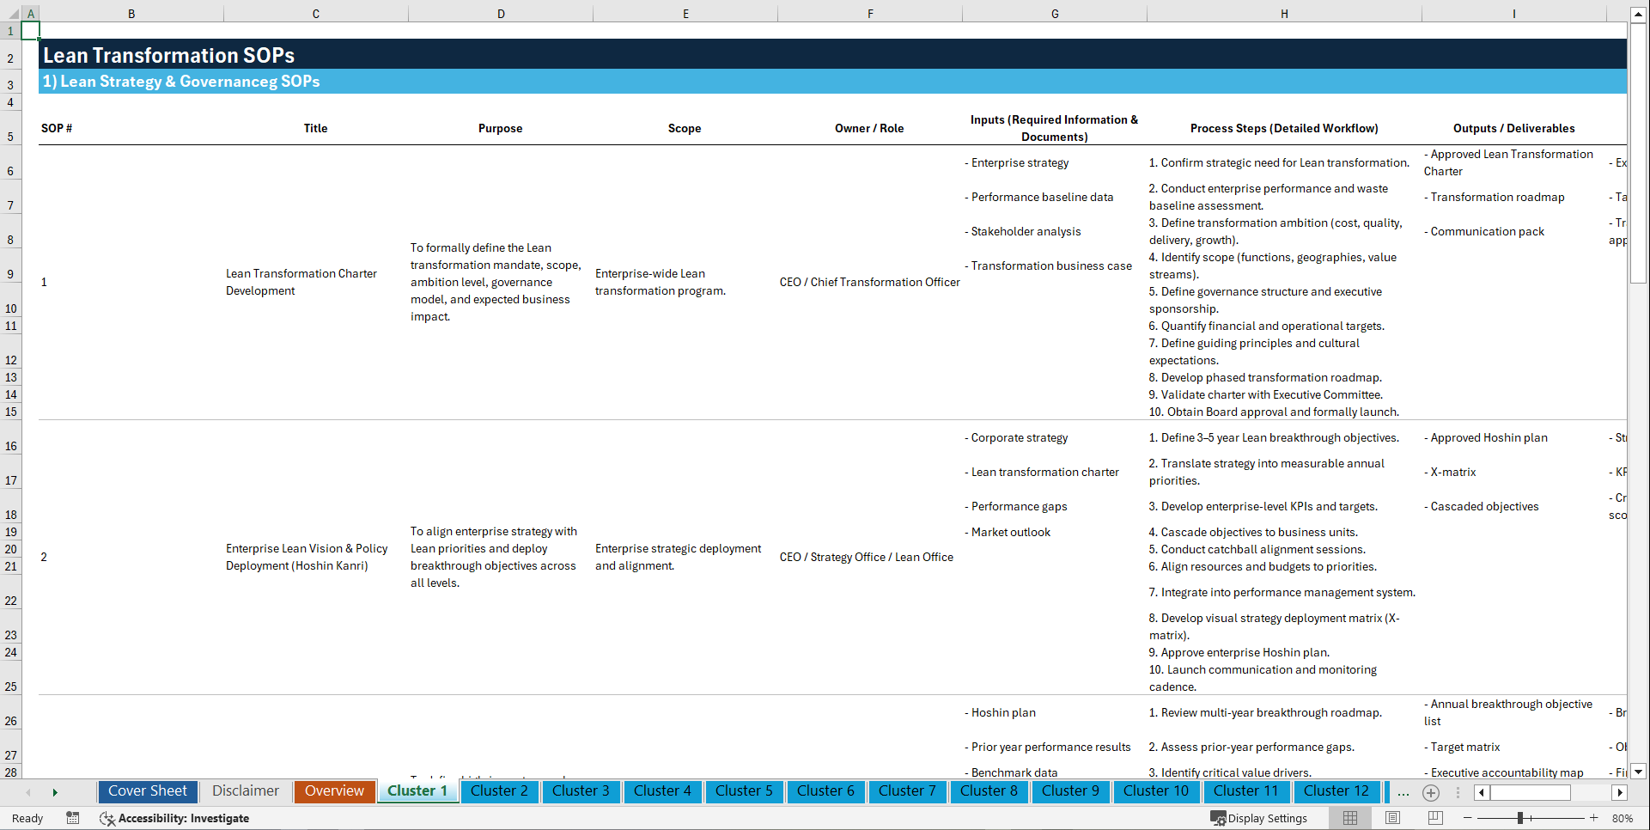Image resolution: width=1650 pixels, height=830 pixels.
Task: Open the column A header dropdown area
Action: pos(31,14)
